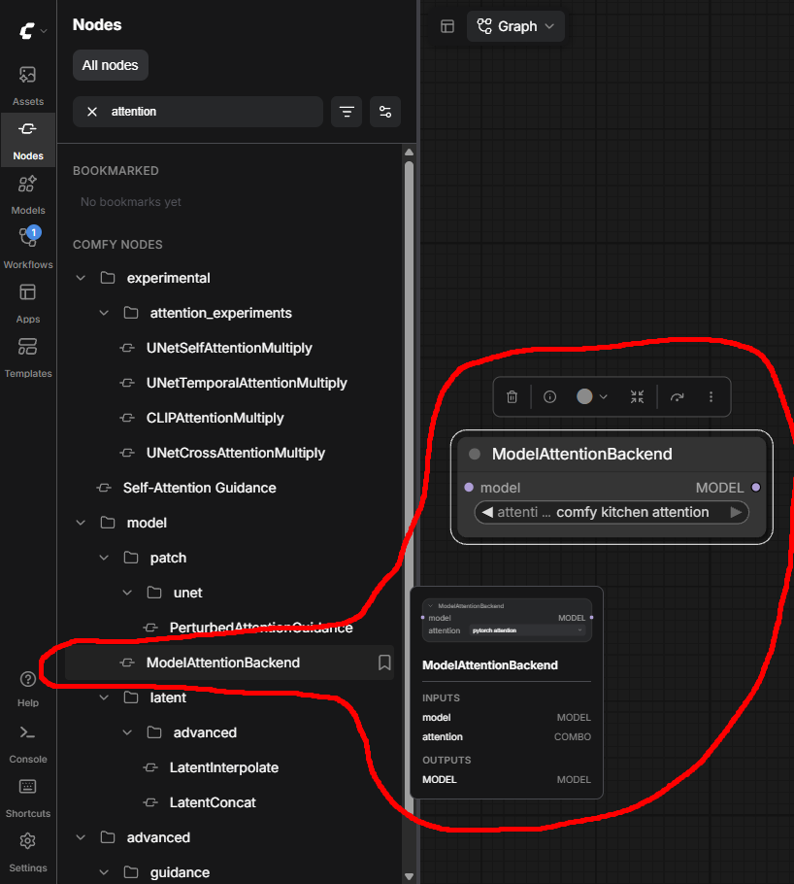Select the Nodes sidebar tab

pyautogui.click(x=27, y=140)
